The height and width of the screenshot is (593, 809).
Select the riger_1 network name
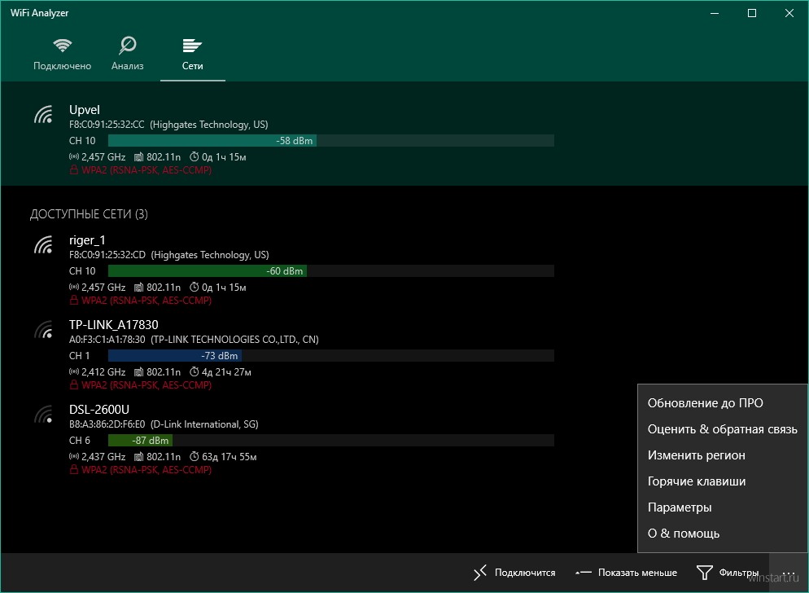[x=87, y=239]
